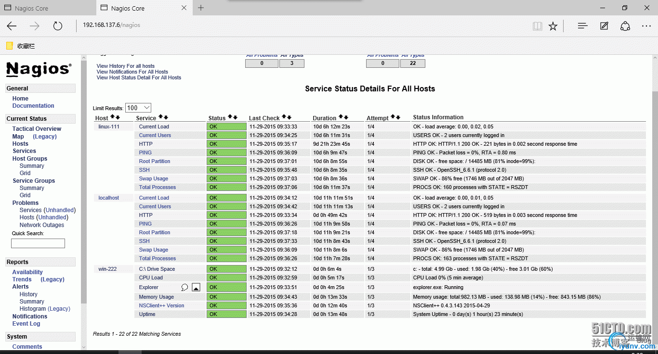The image size is (658, 354).
Task: Open Hosts under Current Status
Action: [x=20, y=144]
